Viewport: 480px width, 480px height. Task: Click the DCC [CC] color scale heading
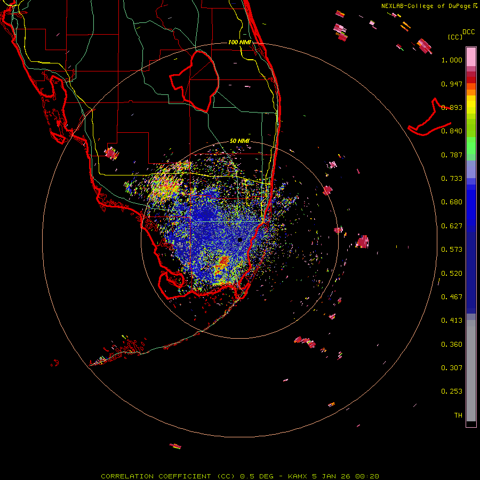tap(461, 34)
